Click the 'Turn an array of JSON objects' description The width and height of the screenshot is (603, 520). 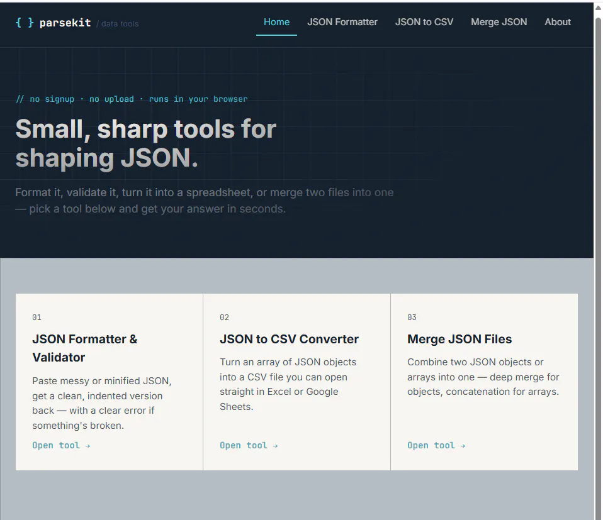tap(288, 384)
